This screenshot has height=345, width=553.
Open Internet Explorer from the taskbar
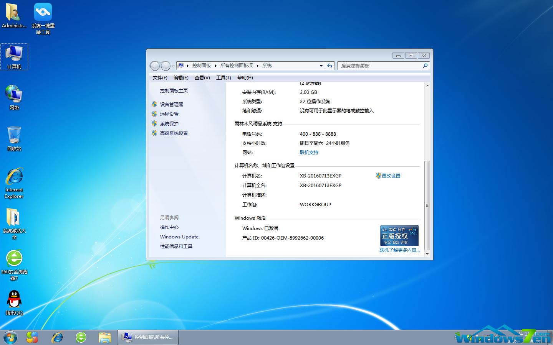pos(57,337)
